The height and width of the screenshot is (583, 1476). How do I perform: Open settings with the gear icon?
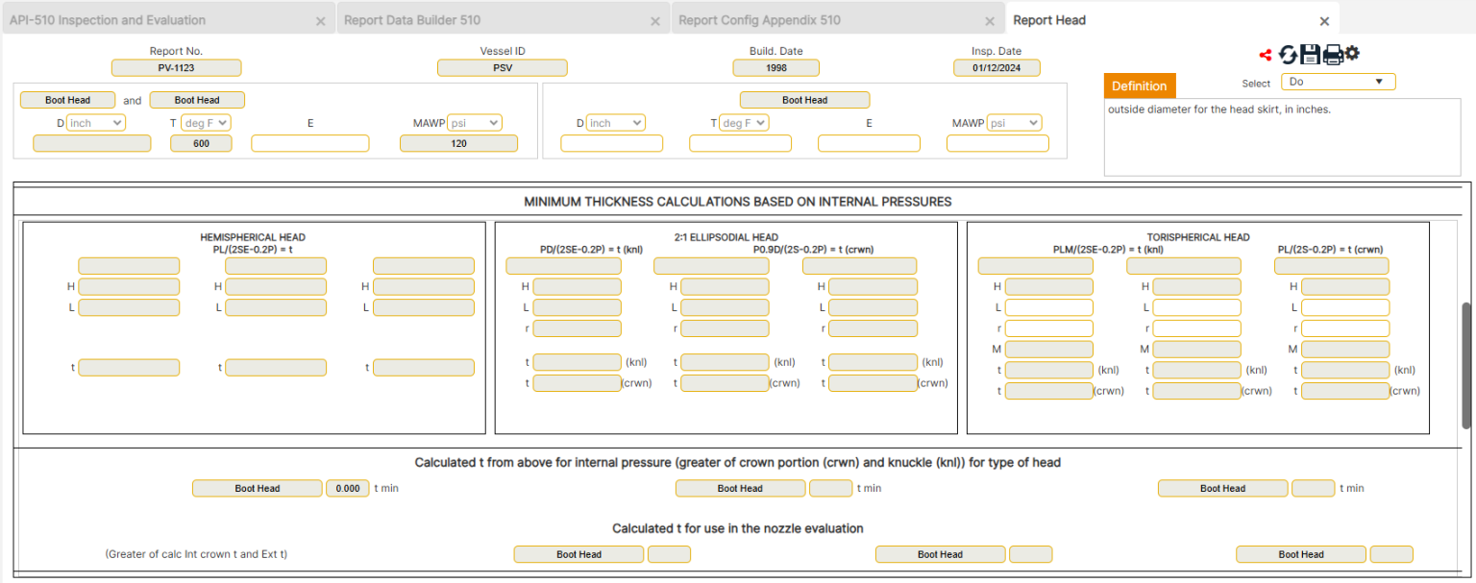pos(1352,55)
